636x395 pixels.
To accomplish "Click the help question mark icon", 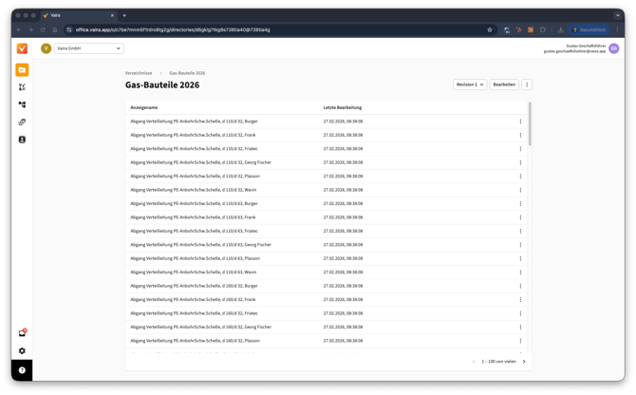I will click(22, 370).
